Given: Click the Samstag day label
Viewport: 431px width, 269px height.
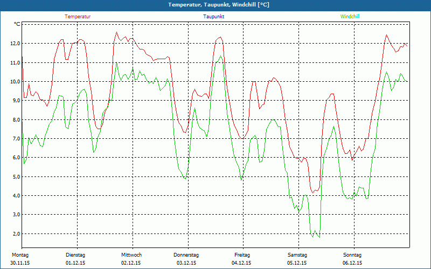Looking at the screenshot, I should coord(297,255).
